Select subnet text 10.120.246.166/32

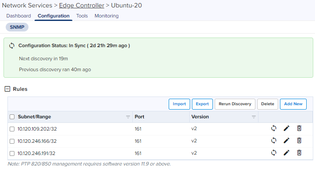tap(37, 141)
